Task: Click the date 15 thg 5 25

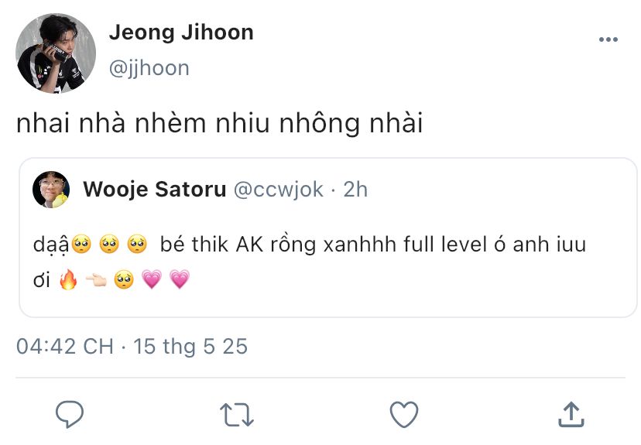Action: point(190,346)
